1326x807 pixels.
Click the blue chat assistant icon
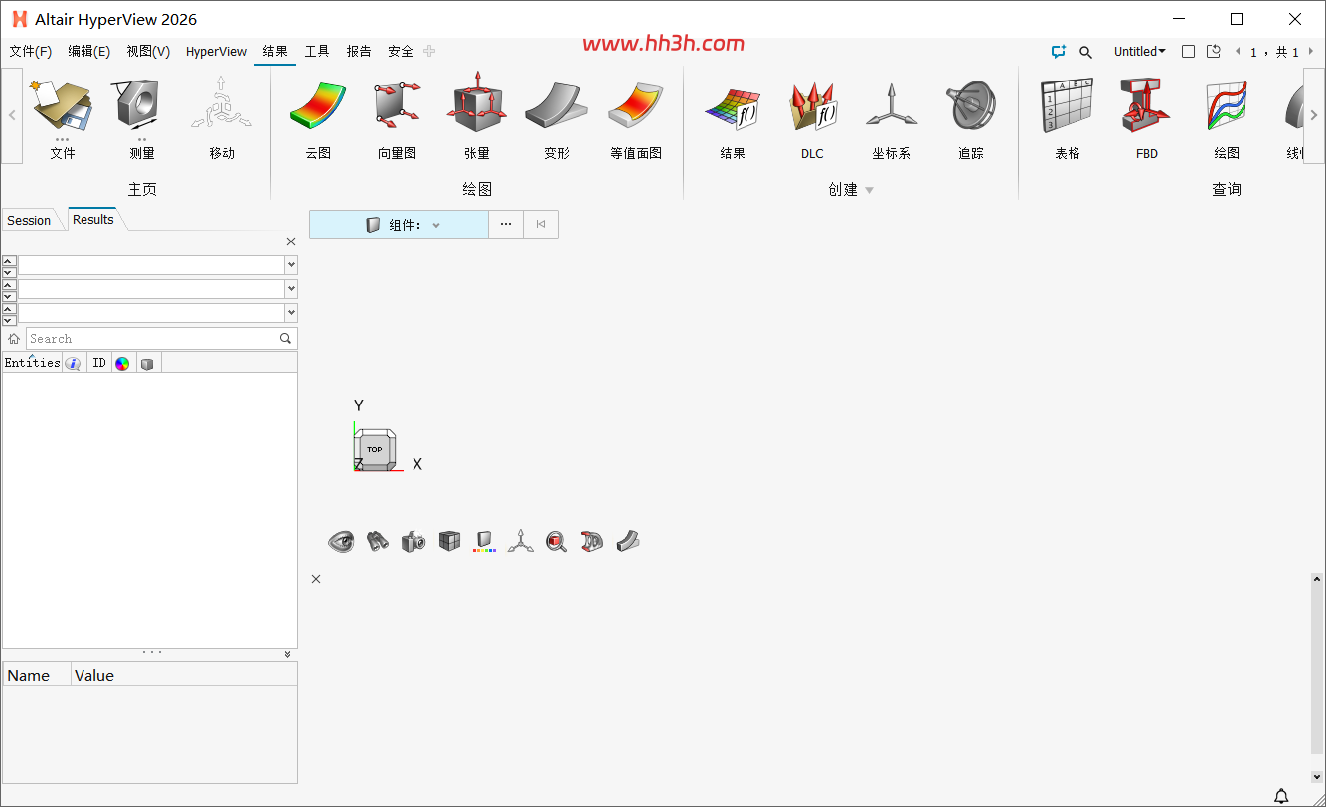coord(1058,52)
